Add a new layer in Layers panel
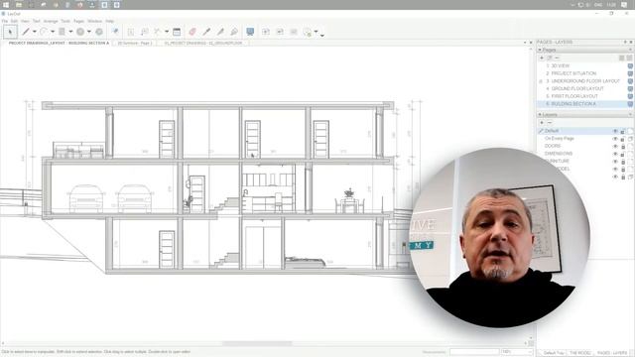This screenshot has width=635, height=357. click(542, 123)
